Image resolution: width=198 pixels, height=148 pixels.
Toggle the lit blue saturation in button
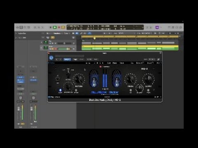click(x=60, y=90)
